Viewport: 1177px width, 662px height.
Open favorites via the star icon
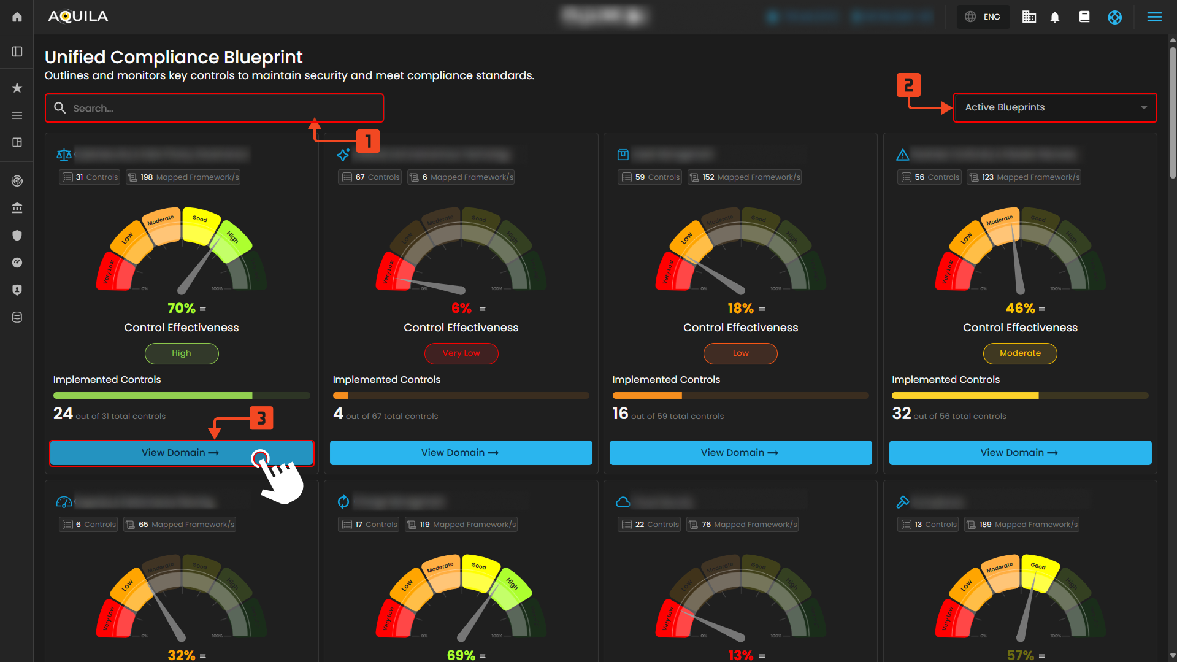[17, 88]
